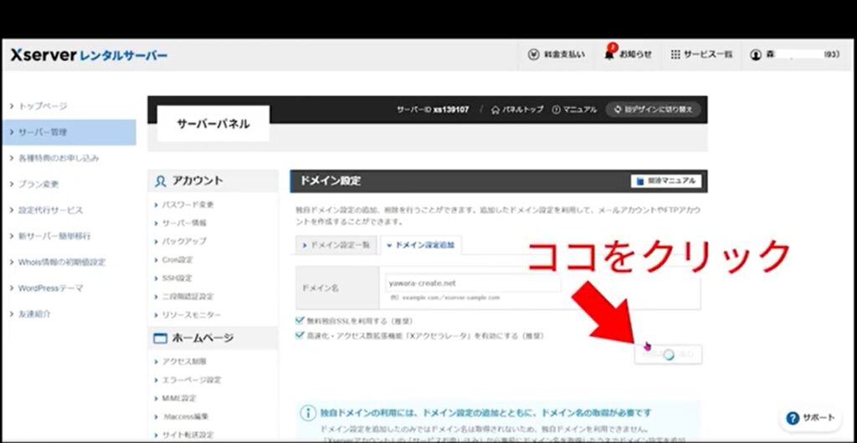This screenshot has height=443, width=857.
Task: Switch to old design (旧デザインに切り替え)
Action: click(653, 109)
